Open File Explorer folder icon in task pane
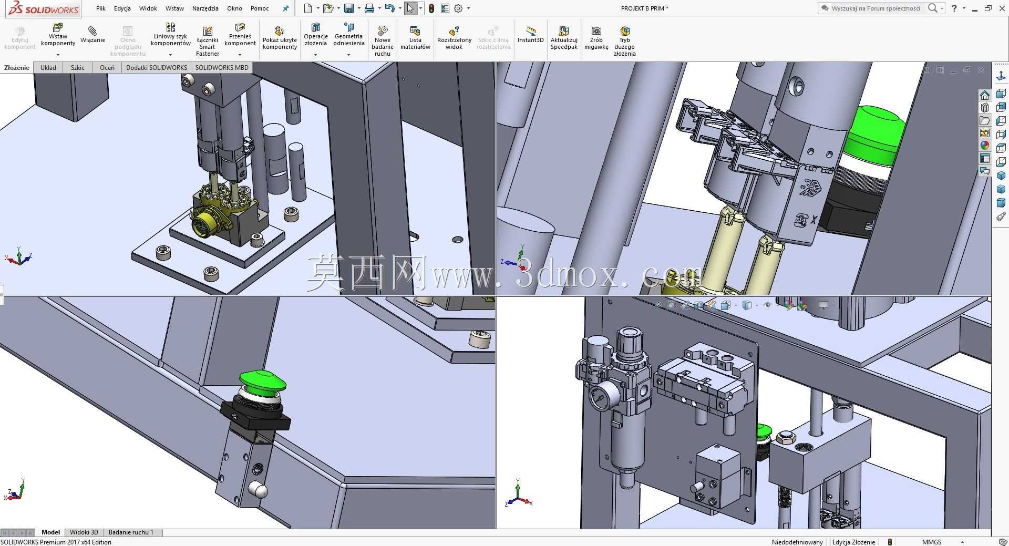This screenshot has height=546, width=1009. (x=985, y=120)
